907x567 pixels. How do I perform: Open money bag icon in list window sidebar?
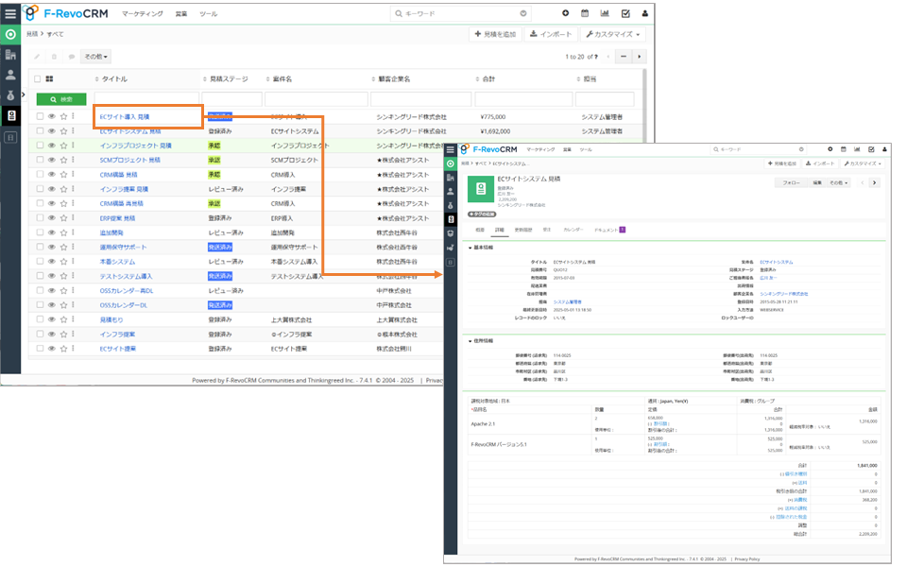10,95
